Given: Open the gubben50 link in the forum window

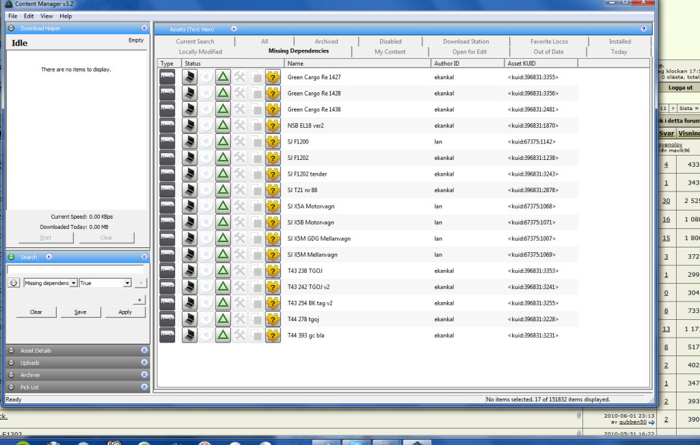Looking at the screenshot, I should (632, 422).
